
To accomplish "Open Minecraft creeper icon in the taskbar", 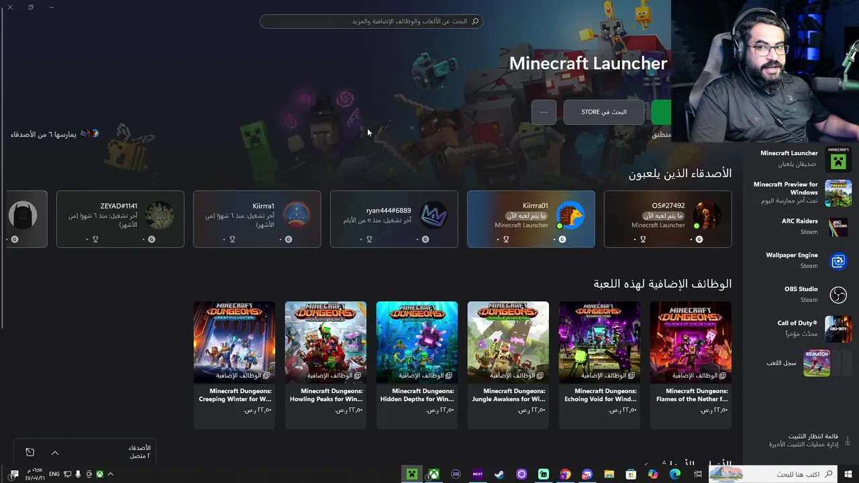I will [x=412, y=474].
